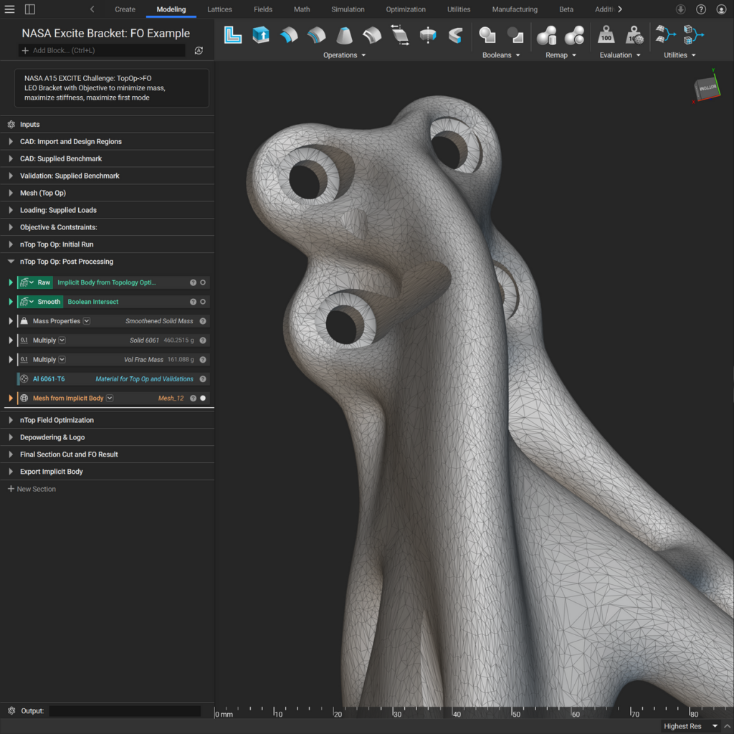Expand the Raw implicit body block
734x734 pixels.
click(10, 282)
